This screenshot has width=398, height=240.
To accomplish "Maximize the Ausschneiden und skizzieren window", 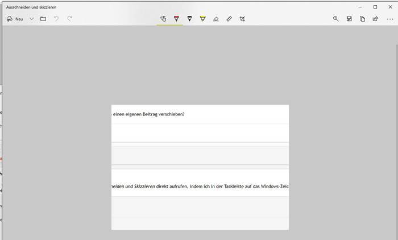I will [375, 7].
